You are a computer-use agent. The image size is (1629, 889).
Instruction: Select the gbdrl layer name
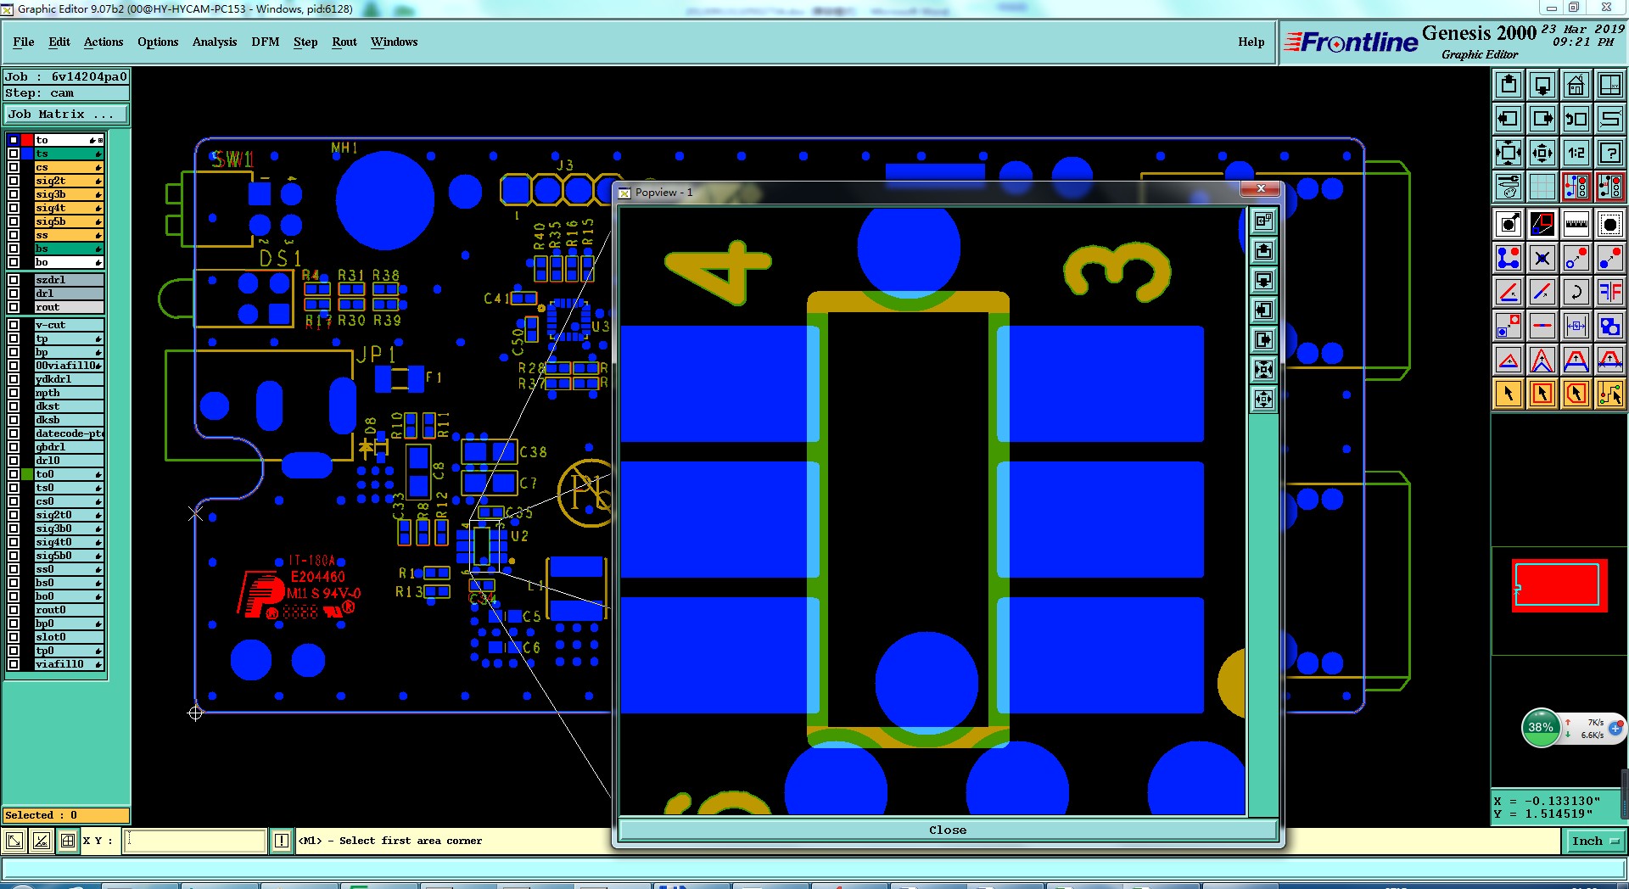69,447
